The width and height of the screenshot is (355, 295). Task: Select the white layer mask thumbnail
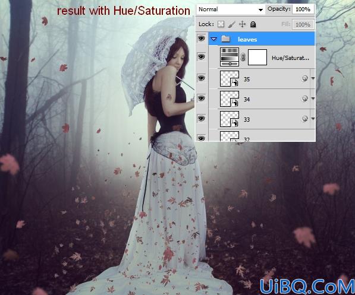pyautogui.click(x=257, y=58)
